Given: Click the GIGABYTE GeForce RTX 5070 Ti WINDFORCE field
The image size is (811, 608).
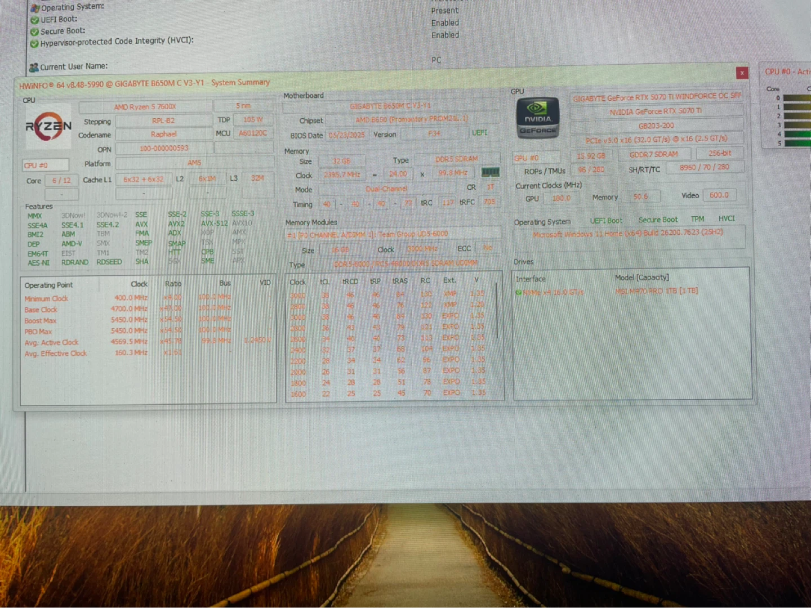Looking at the screenshot, I should pos(657,97).
